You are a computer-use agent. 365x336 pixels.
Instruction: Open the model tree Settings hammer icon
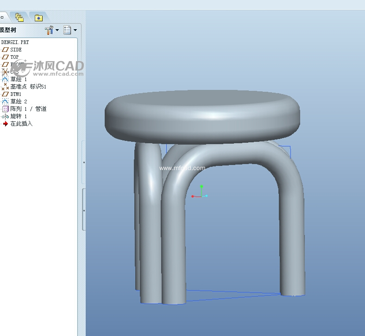(49, 30)
